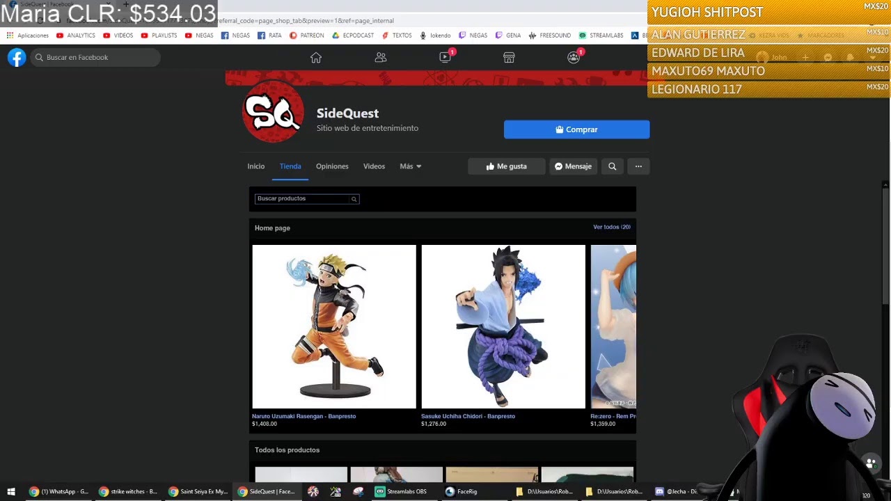Switch to Saint Seiya Ex Chrome taskbar window
The image size is (891, 501).
198,491
